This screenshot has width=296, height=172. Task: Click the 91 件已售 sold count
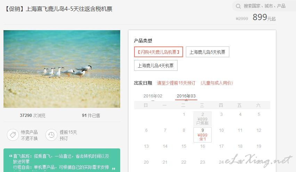(x=91, y=115)
